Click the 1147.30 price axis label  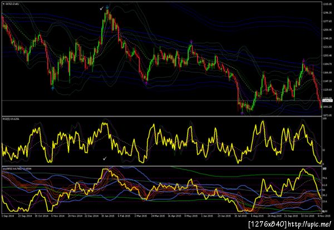[327, 81]
